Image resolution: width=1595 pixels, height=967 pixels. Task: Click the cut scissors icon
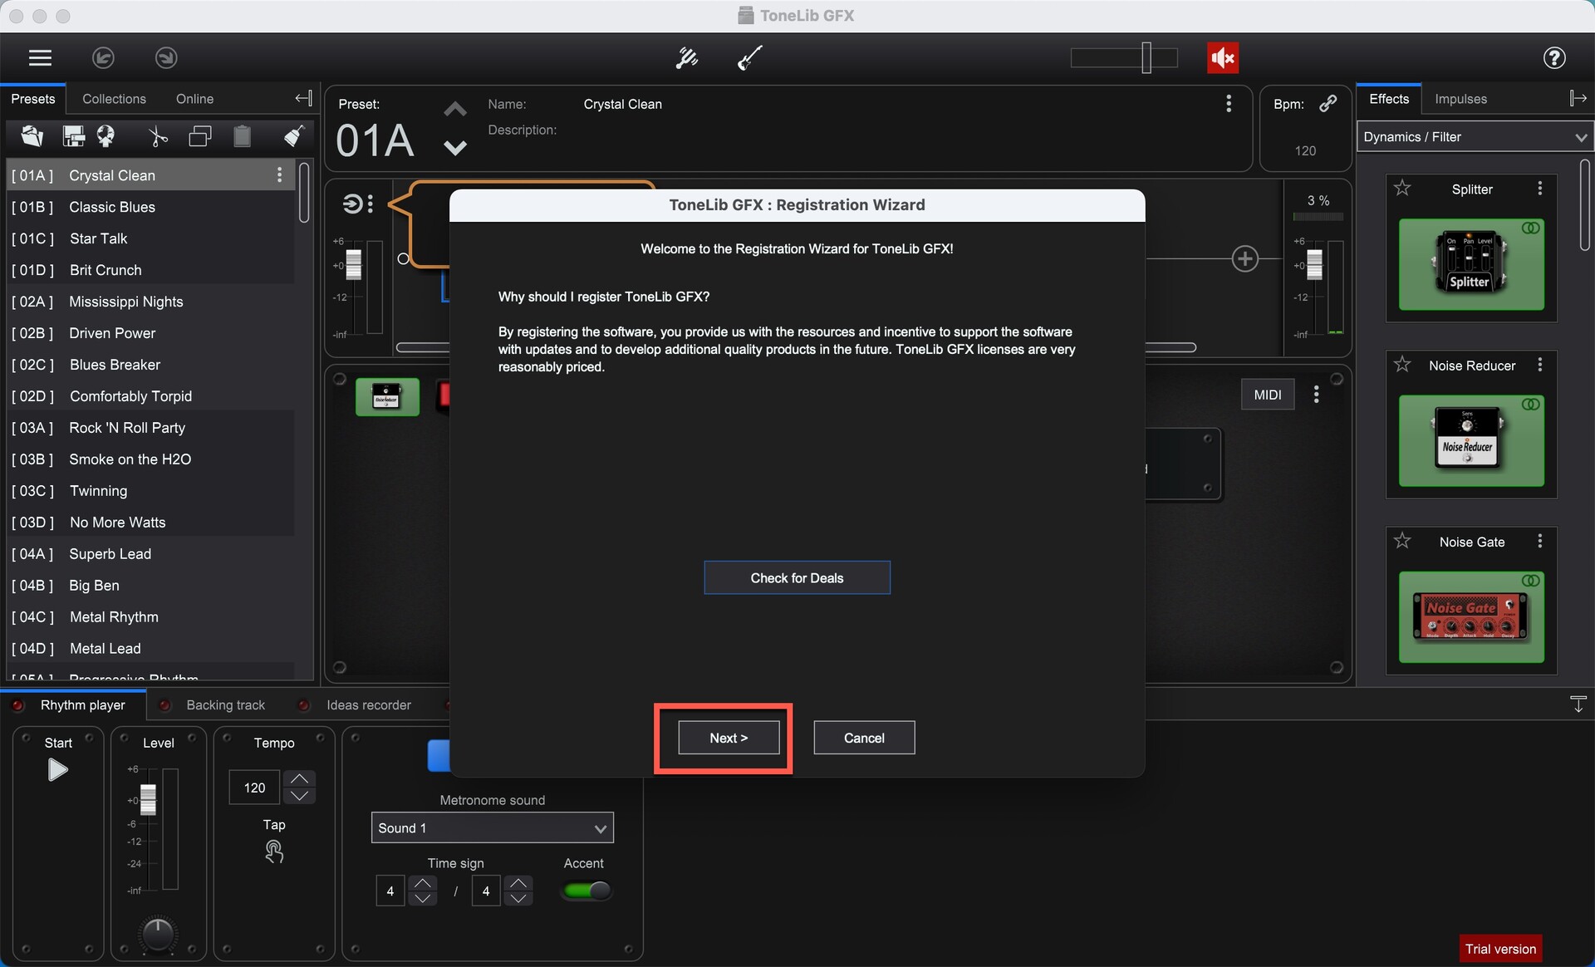158,136
